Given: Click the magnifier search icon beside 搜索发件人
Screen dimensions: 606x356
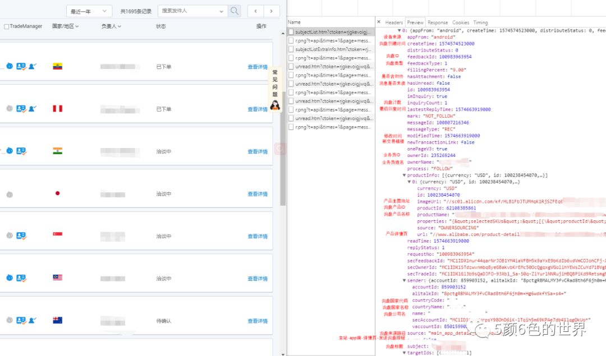Looking at the screenshot, I should tap(234, 11).
